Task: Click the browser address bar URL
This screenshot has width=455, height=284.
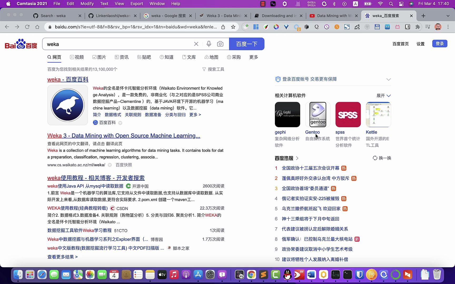Action: coord(136,27)
